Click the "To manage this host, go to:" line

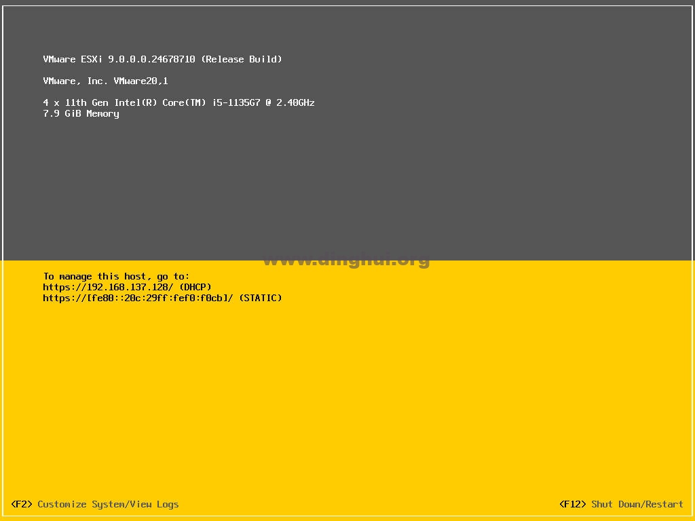coord(116,277)
